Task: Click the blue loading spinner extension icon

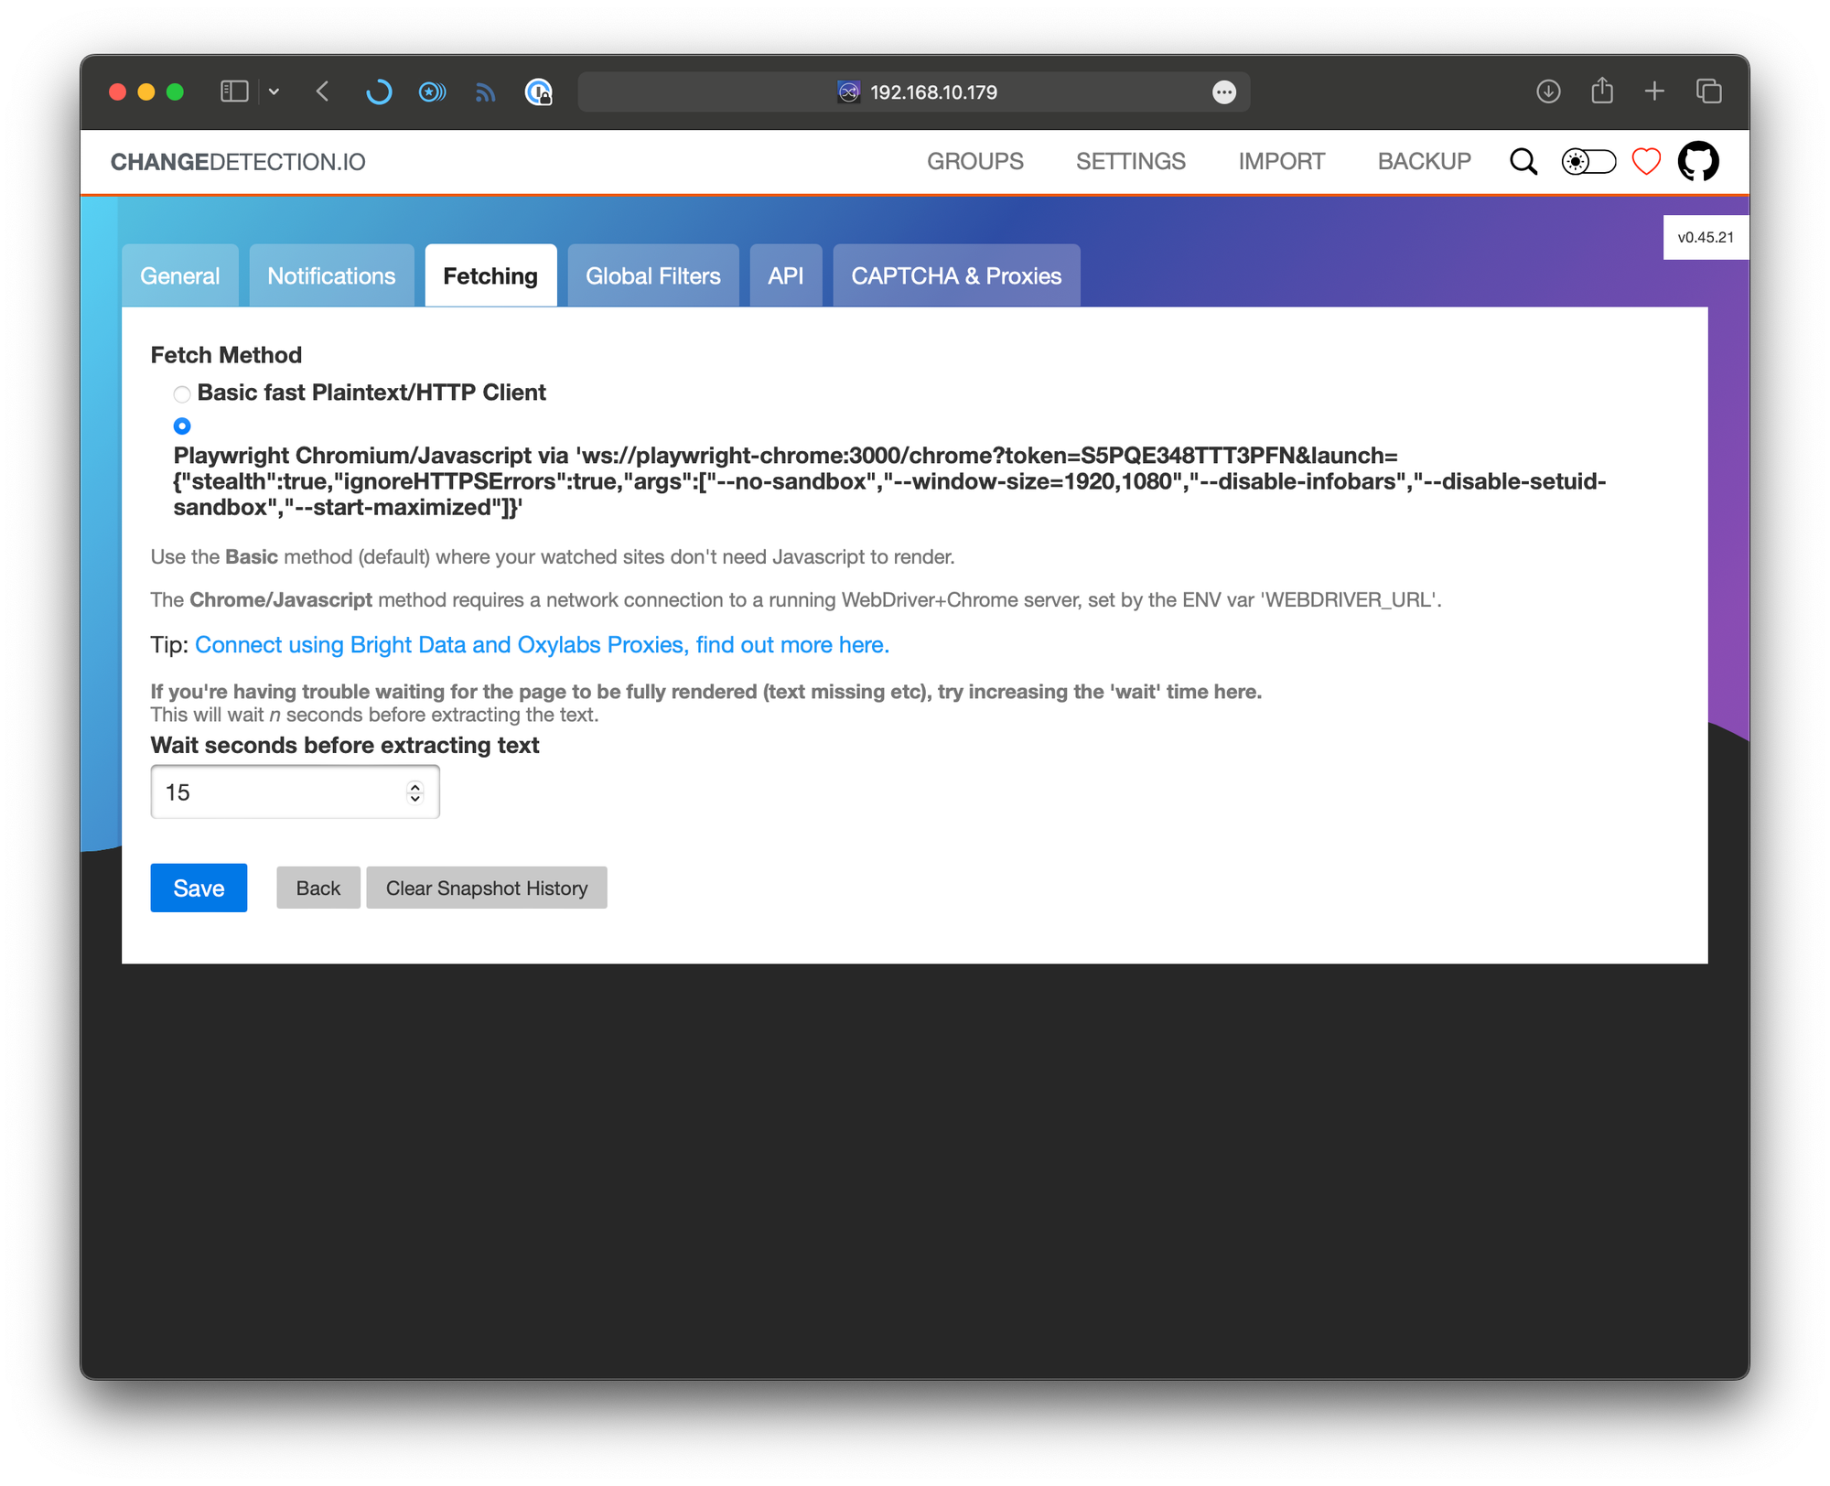Action: tap(378, 92)
